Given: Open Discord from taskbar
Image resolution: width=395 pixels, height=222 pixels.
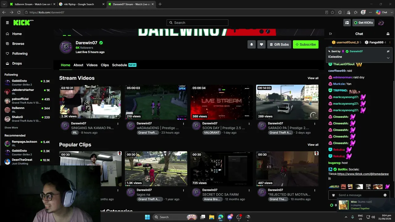Looking at the screenshot, I should (230, 217).
